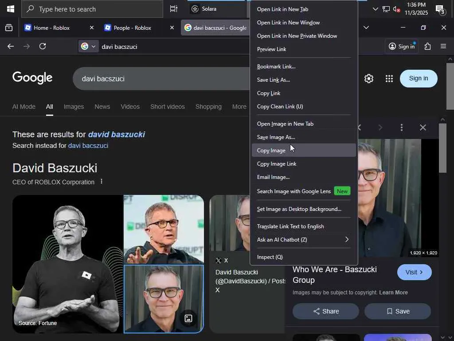This screenshot has height=341, width=454.
Task: Search Image with Google Lens
Action: pos(304,191)
